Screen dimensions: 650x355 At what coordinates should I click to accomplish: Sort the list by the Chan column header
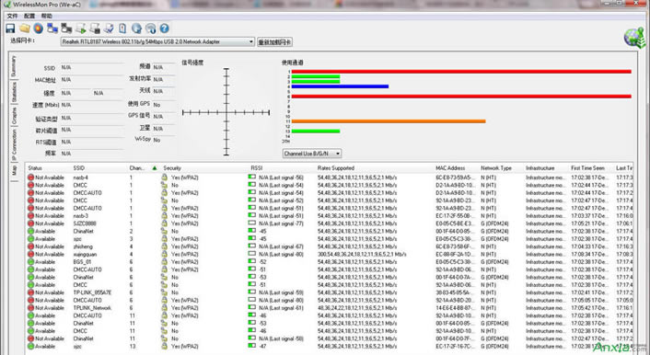pos(143,168)
